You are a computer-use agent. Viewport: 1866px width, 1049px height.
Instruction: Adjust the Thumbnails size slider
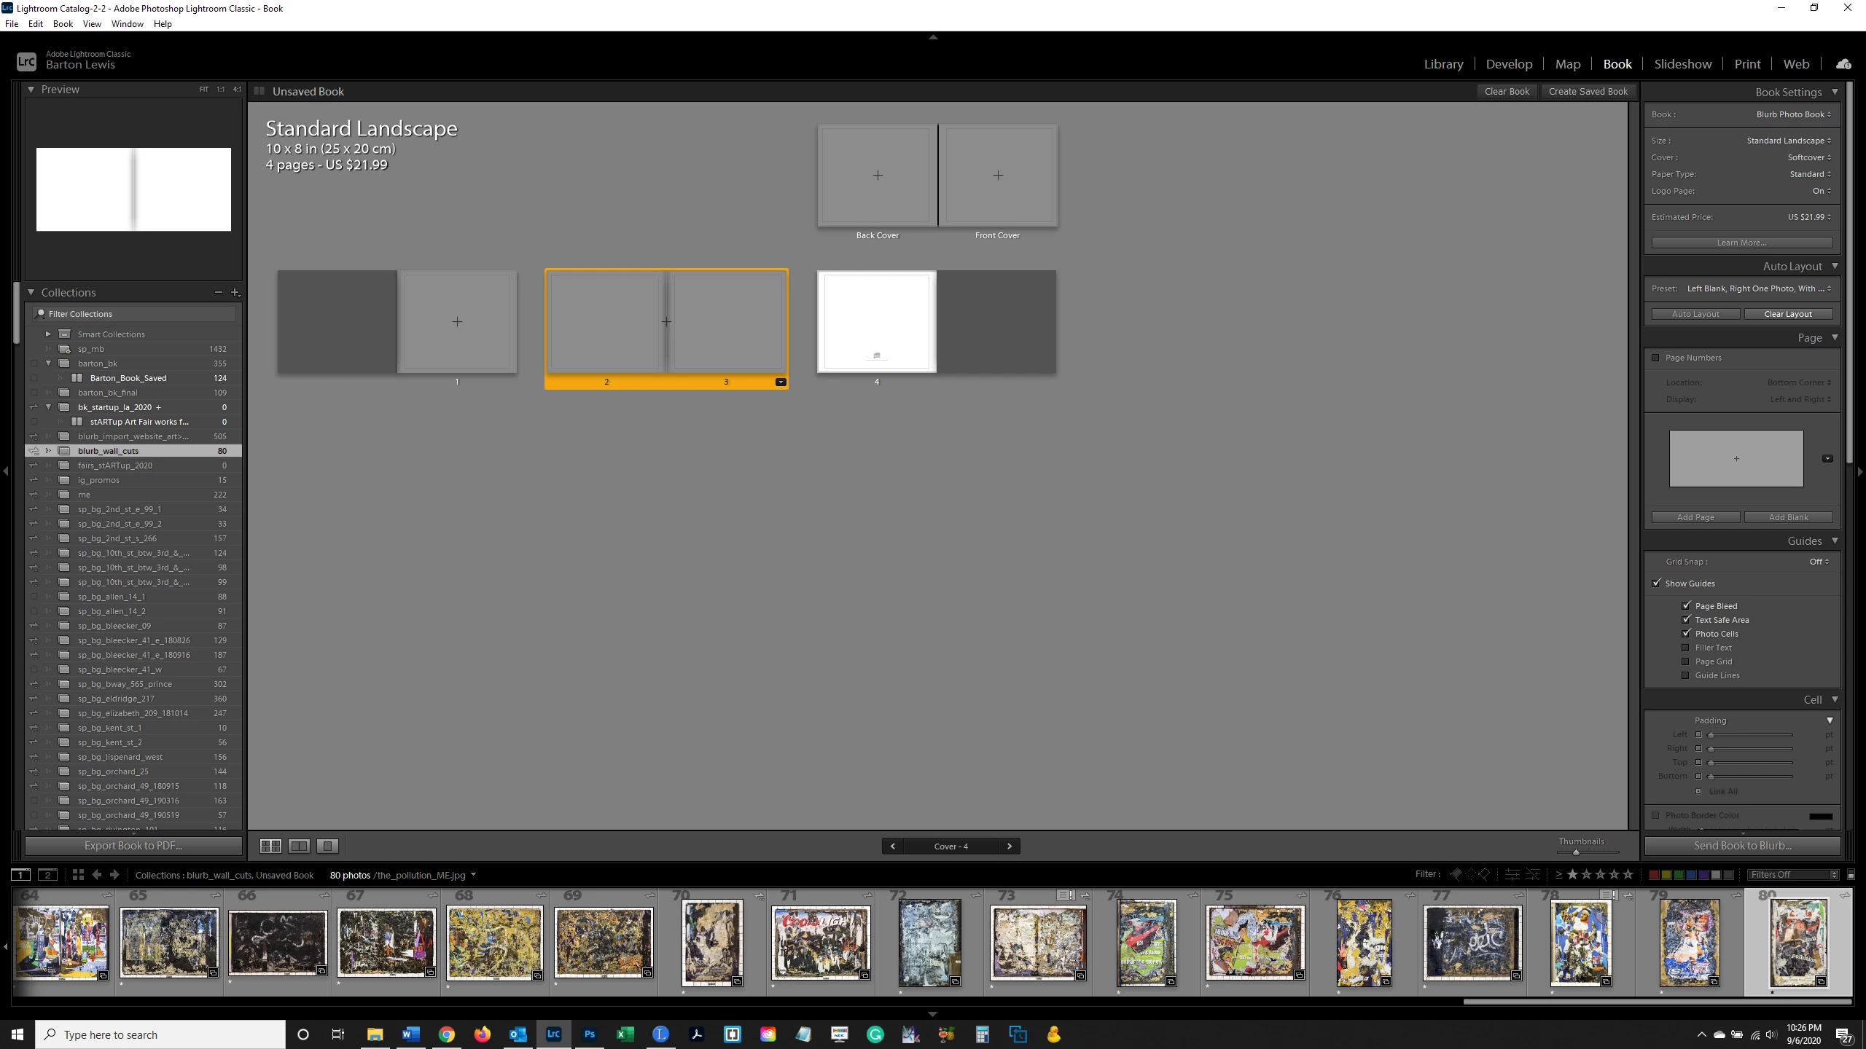point(1576,852)
